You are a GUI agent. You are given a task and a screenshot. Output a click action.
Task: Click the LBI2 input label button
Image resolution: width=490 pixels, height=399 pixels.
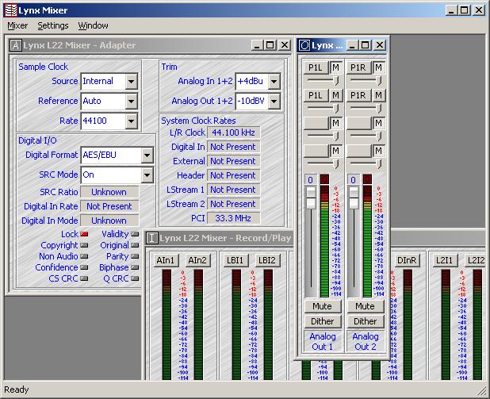click(267, 260)
